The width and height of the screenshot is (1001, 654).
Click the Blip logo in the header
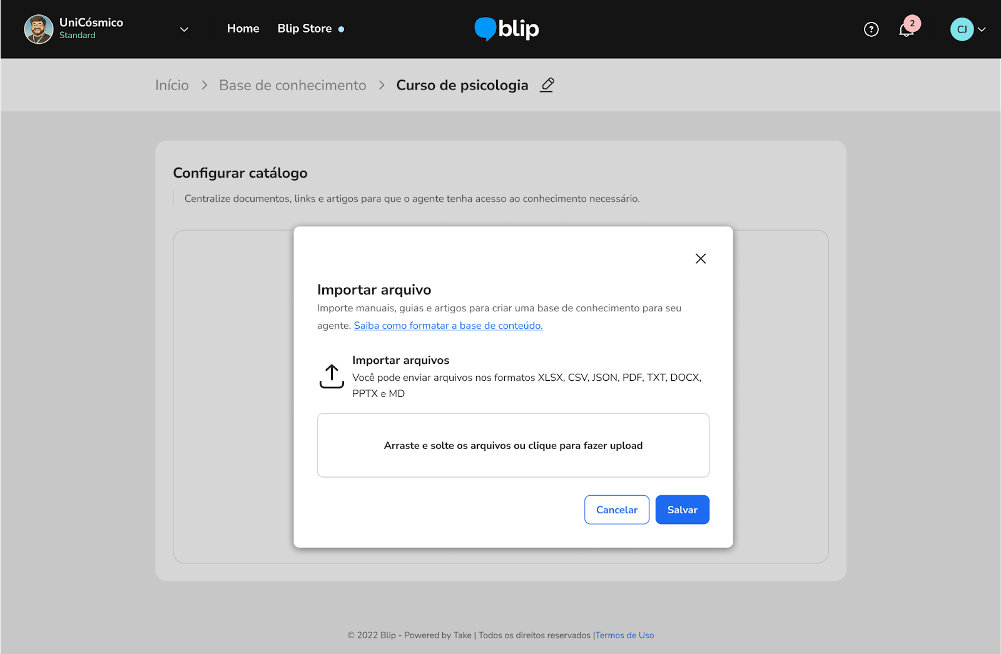pos(507,29)
